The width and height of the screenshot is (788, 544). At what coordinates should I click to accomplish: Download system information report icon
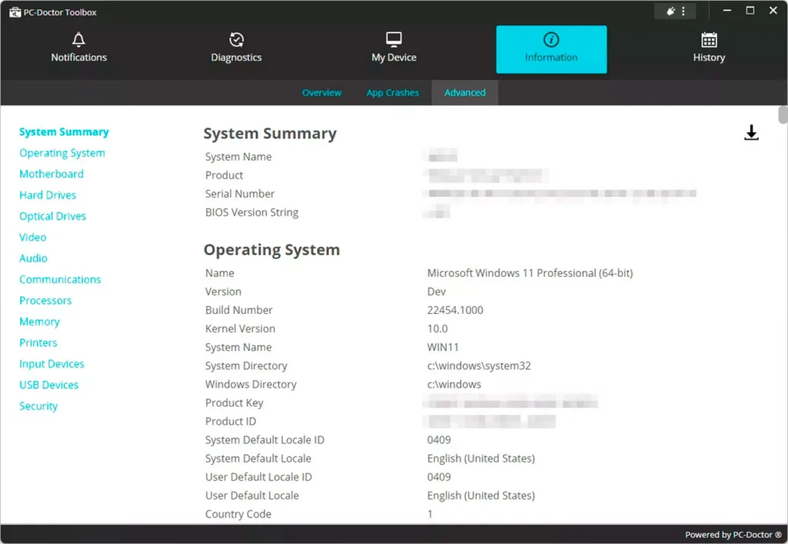pos(751,132)
